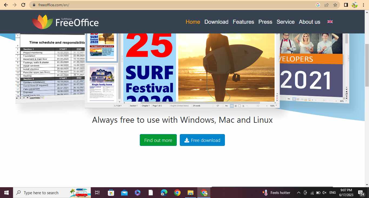
Task: Open the language flag selector
Action: [x=330, y=22]
